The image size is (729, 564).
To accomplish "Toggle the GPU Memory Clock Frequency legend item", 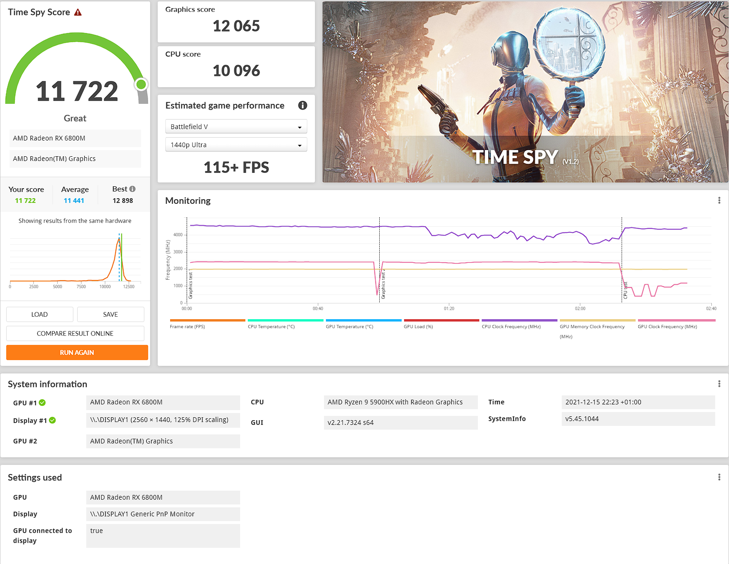I will click(597, 329).
